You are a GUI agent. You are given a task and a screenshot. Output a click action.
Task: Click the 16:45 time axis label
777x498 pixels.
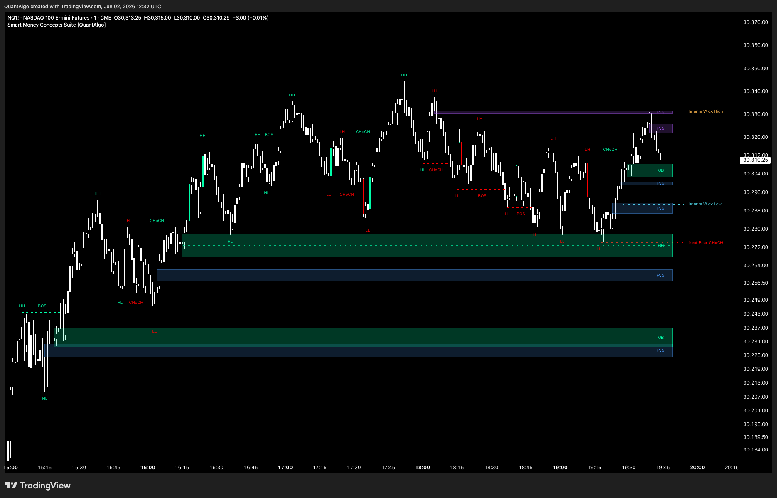click(x=251, y=468)
